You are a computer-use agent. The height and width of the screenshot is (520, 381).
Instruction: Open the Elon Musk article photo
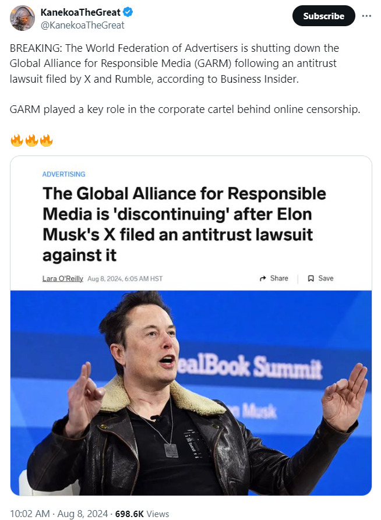point(191,393)
